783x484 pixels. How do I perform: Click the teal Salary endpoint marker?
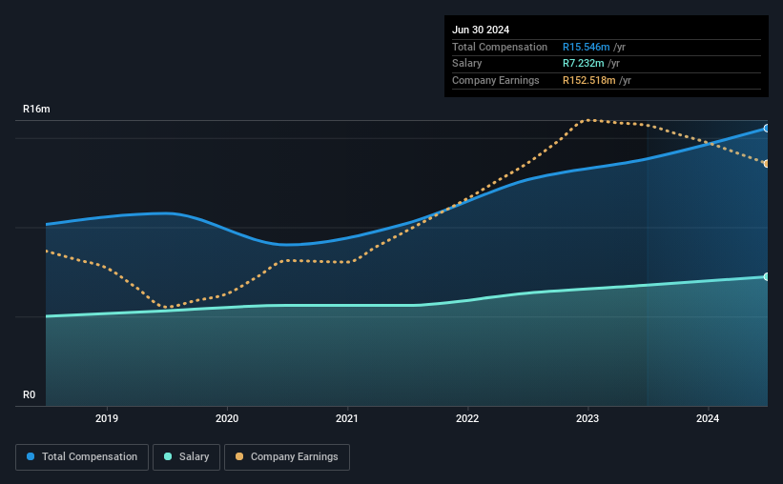click(x=766, y=276)
